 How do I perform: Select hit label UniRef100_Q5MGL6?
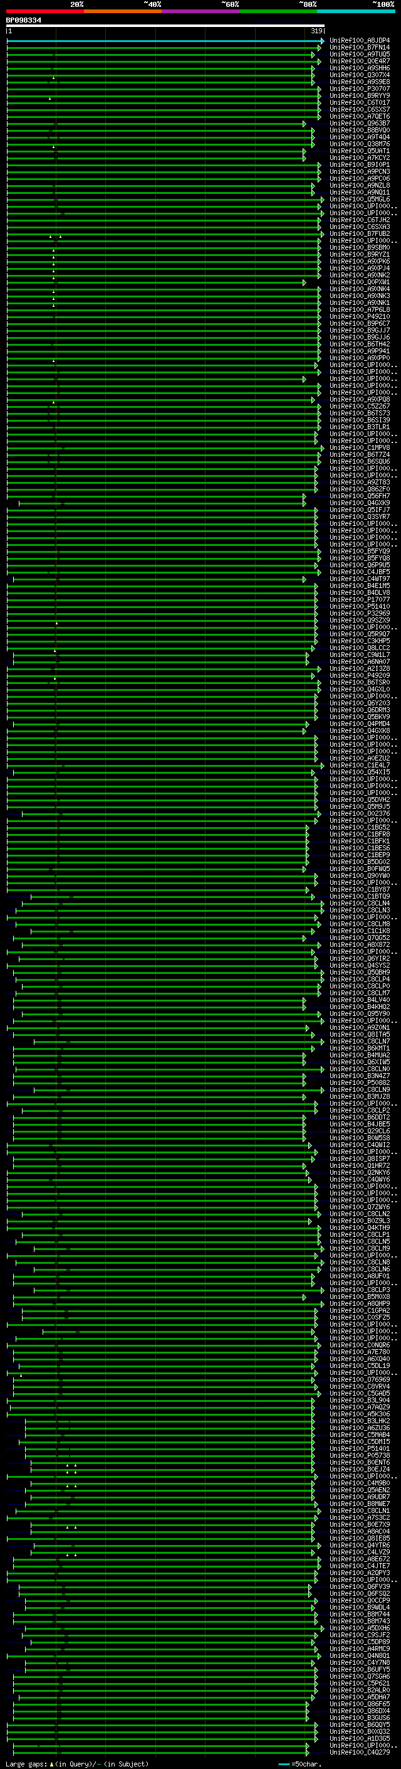[360, 199]
